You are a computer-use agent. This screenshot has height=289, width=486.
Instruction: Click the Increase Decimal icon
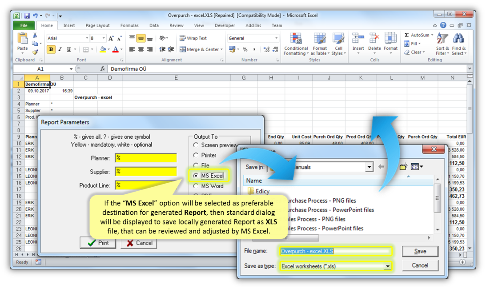266,49
